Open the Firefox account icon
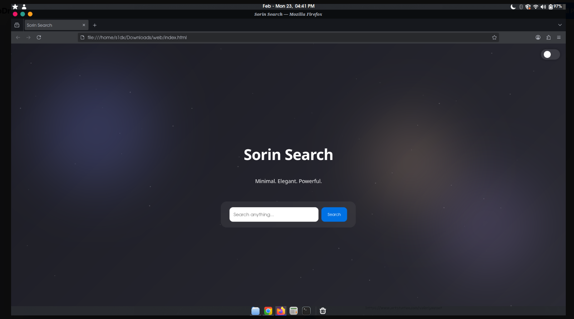This screenshot has width=574, height=319. 538,38
